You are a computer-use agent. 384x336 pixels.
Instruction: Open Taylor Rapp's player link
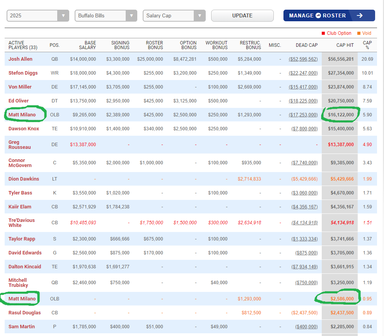(22, 239)
